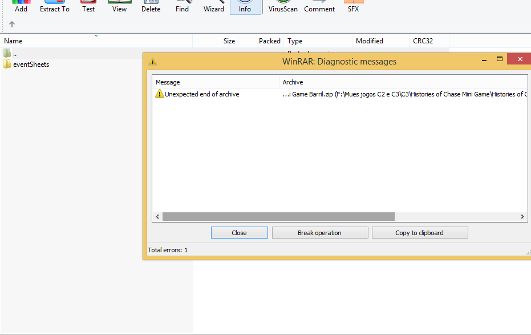Sort file list by Type column
531x335 pixels.
(318, 41)
